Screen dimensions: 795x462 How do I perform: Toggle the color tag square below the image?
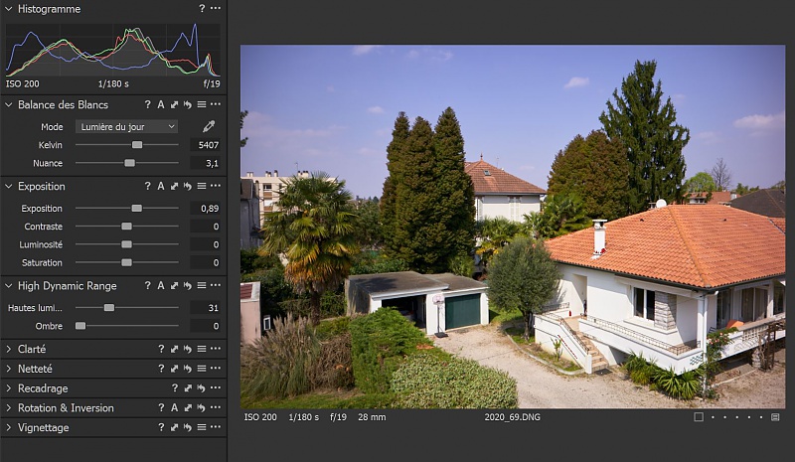[699, 417]
